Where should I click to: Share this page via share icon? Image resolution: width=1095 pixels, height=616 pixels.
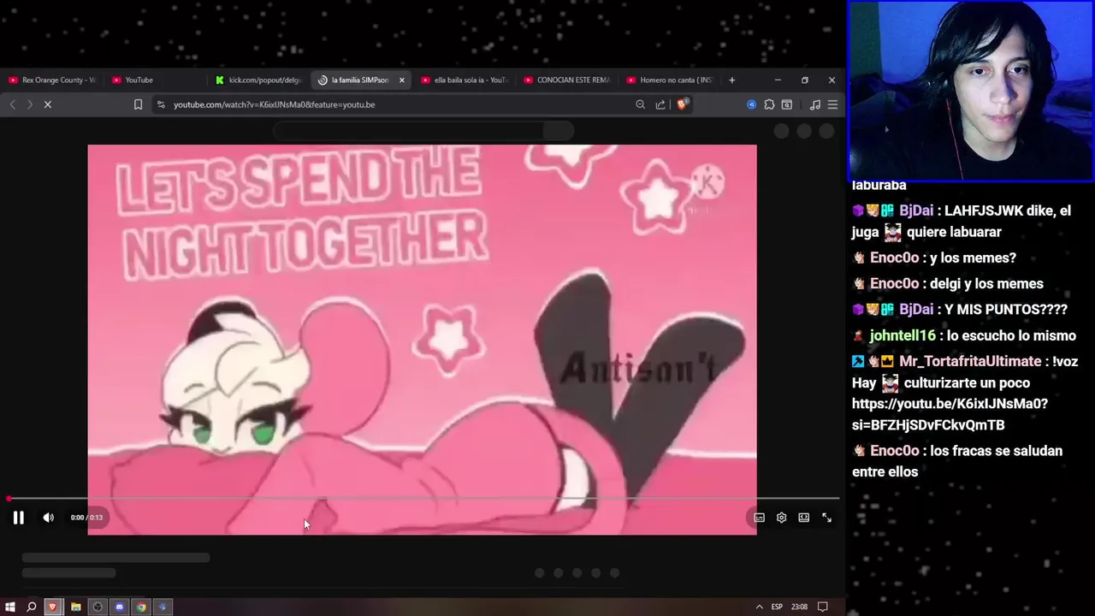click(660, 104)
